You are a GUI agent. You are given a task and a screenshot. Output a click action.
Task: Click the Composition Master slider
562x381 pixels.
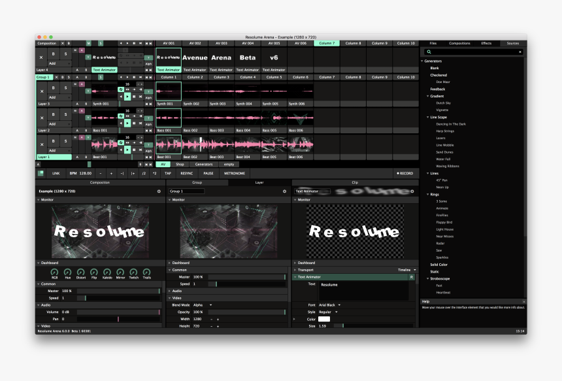118,291
